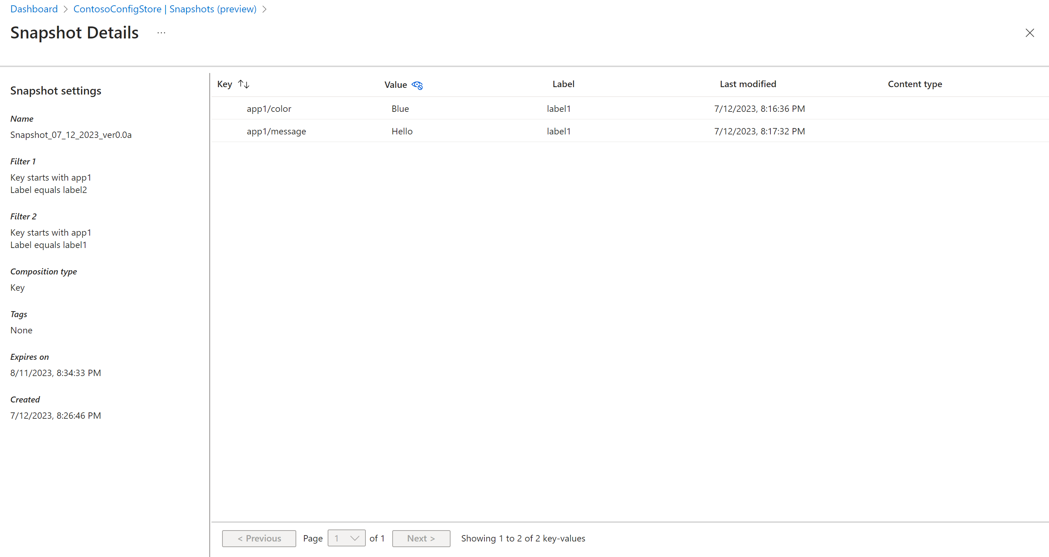
Task: Click the sort toggle on Key column
Action: point(243,84)
